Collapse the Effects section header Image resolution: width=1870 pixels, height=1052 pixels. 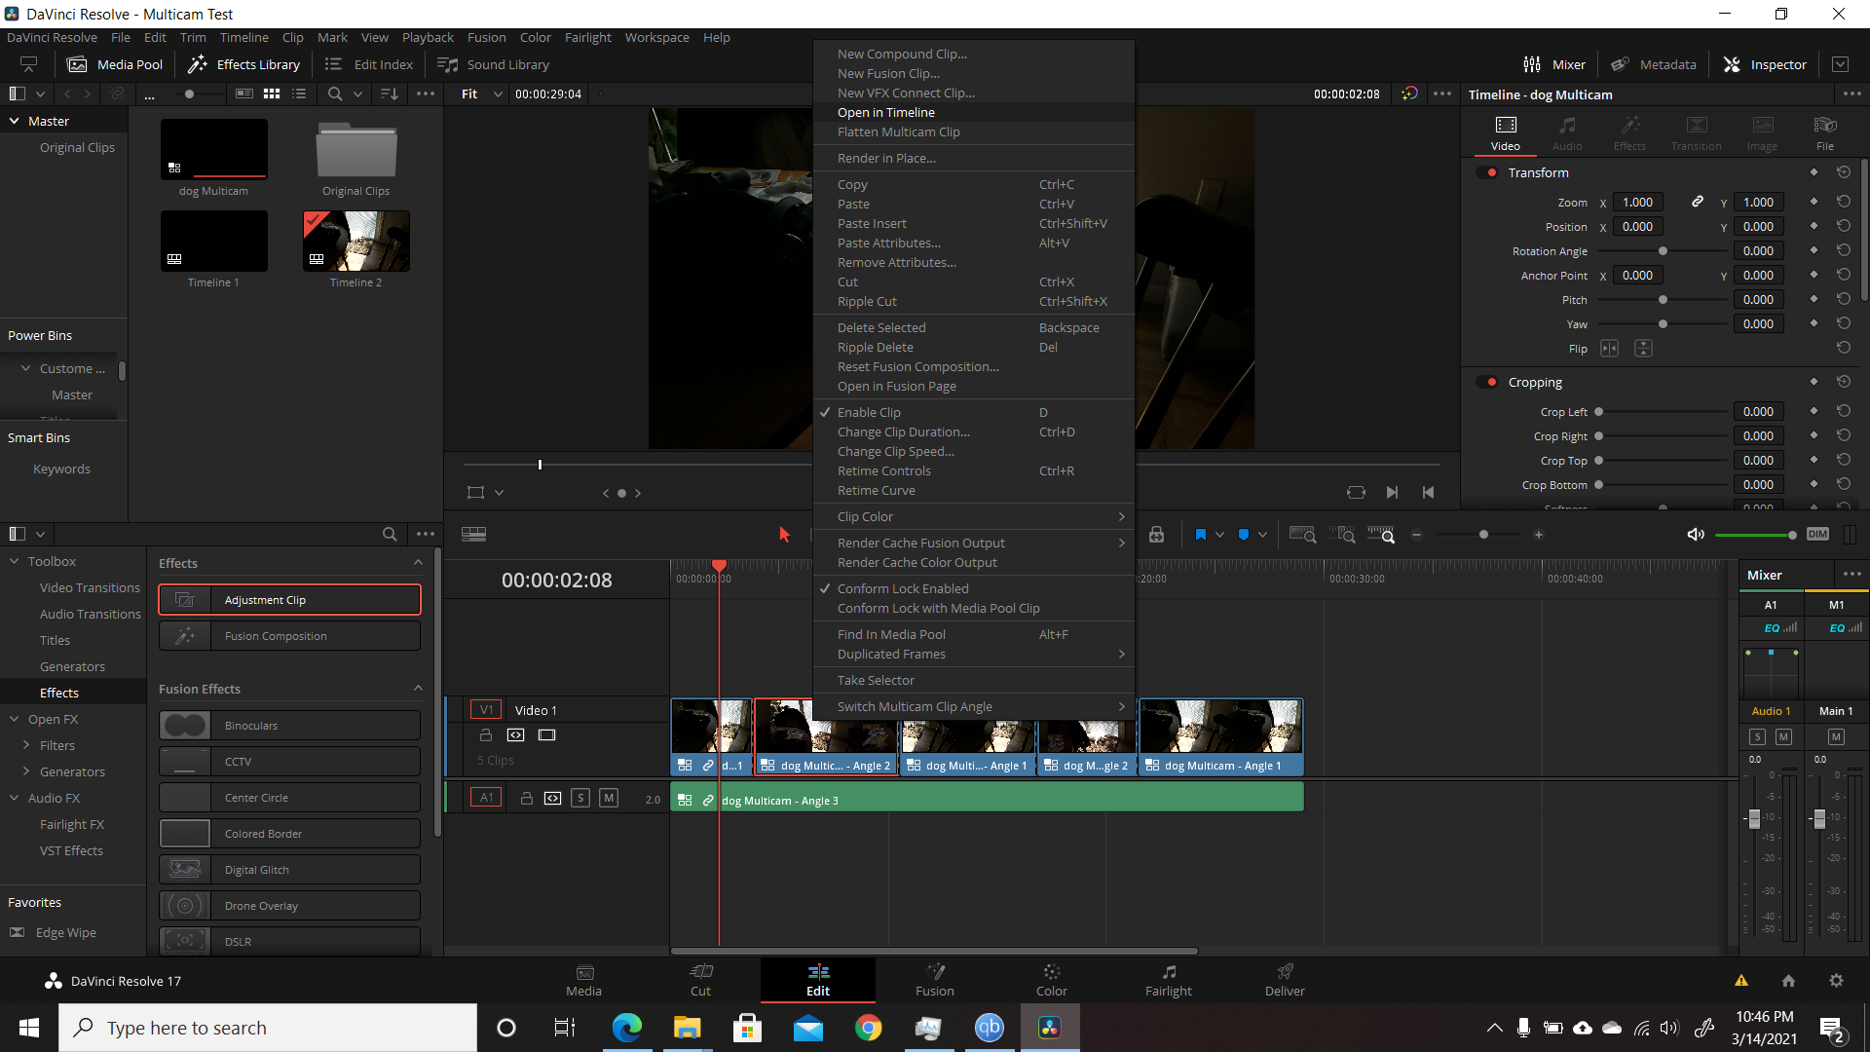point(418,562)
